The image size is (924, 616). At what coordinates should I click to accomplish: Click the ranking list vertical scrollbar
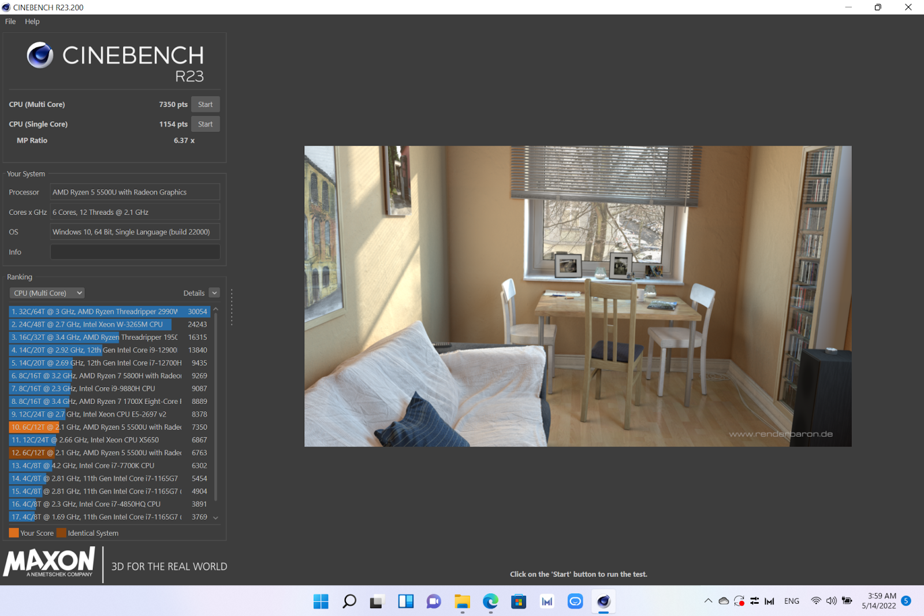[x=215, y=407]
